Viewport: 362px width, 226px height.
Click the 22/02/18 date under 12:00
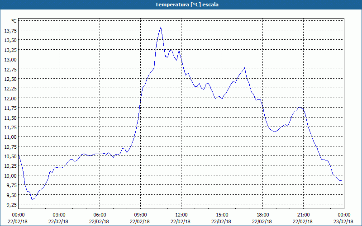coord(181,221)
